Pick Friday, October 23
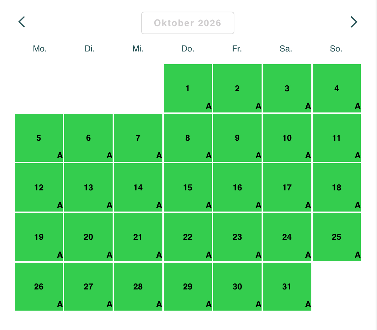The height and width of the screenshot is (330, 377). click(237, 237)
